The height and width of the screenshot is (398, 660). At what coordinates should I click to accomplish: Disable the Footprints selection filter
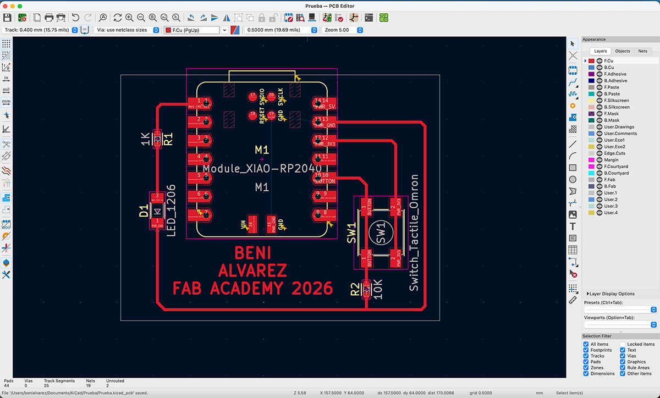[586, 350]
